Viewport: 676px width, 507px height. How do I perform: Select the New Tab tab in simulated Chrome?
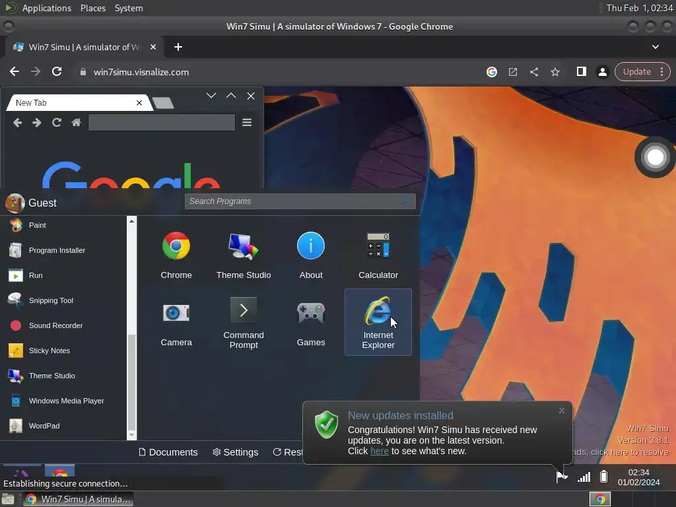tap(78, 103)
